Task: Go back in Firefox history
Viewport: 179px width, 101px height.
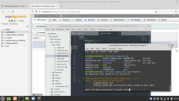Action: (3, 12)
